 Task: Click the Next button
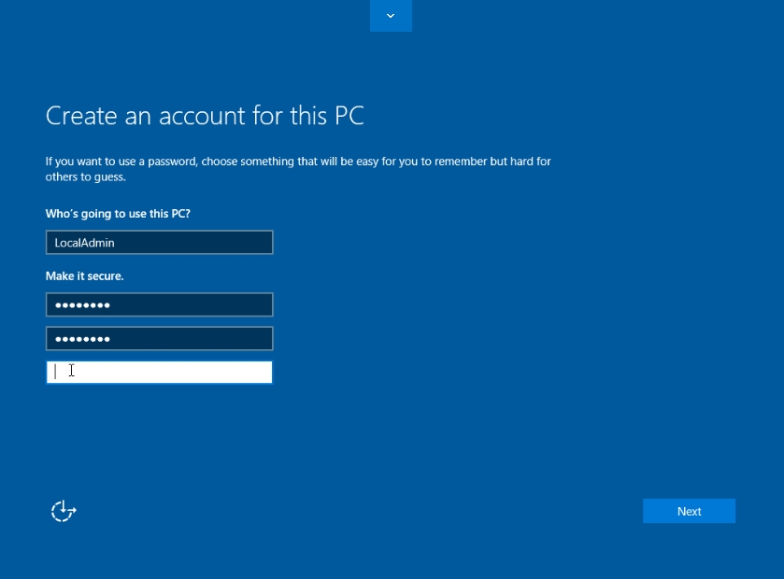click(689, 511)
